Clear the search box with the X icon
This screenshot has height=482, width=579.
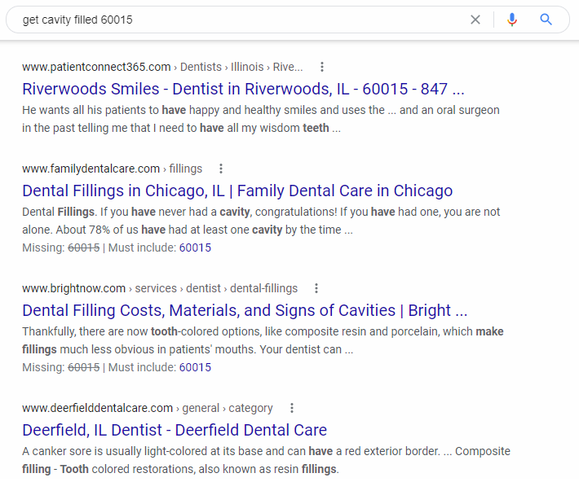[475, 20]
